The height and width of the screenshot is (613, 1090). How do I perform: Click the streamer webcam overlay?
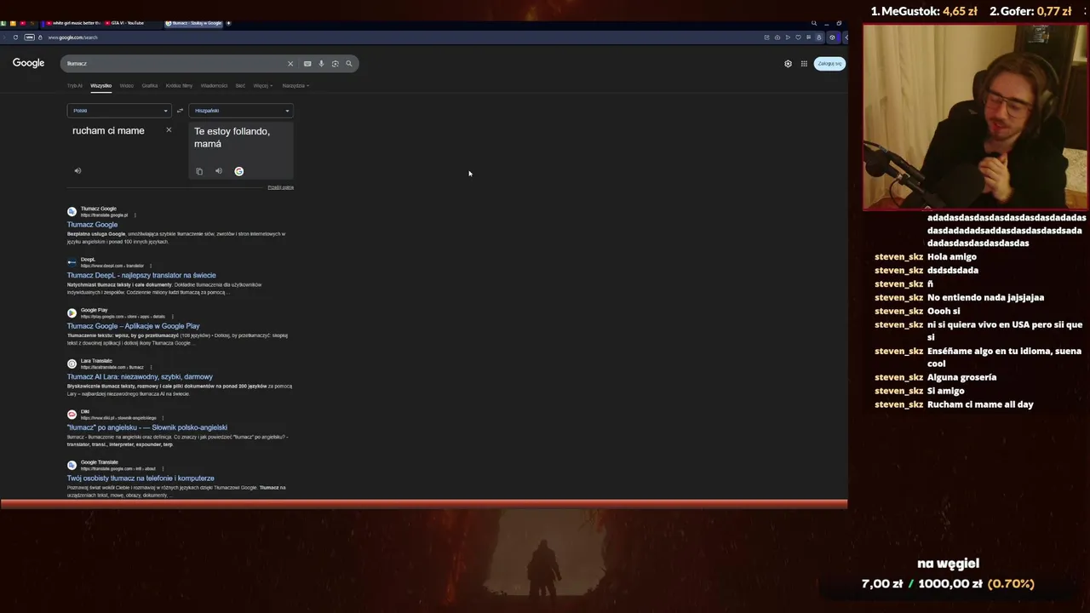tap(975, 117)
